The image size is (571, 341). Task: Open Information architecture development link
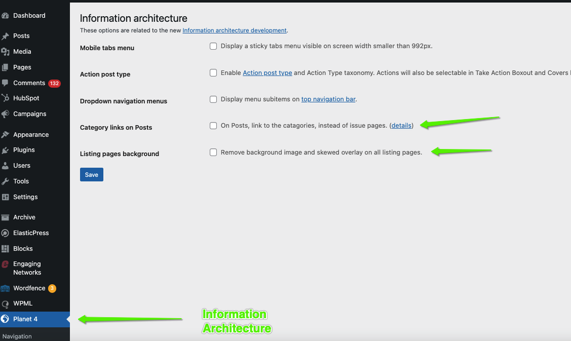(x=235, y=31)
